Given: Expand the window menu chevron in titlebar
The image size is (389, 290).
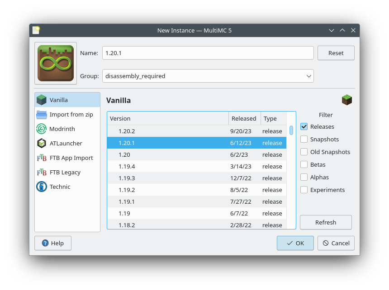Looking at the screenshot, I should pos(332,30).
